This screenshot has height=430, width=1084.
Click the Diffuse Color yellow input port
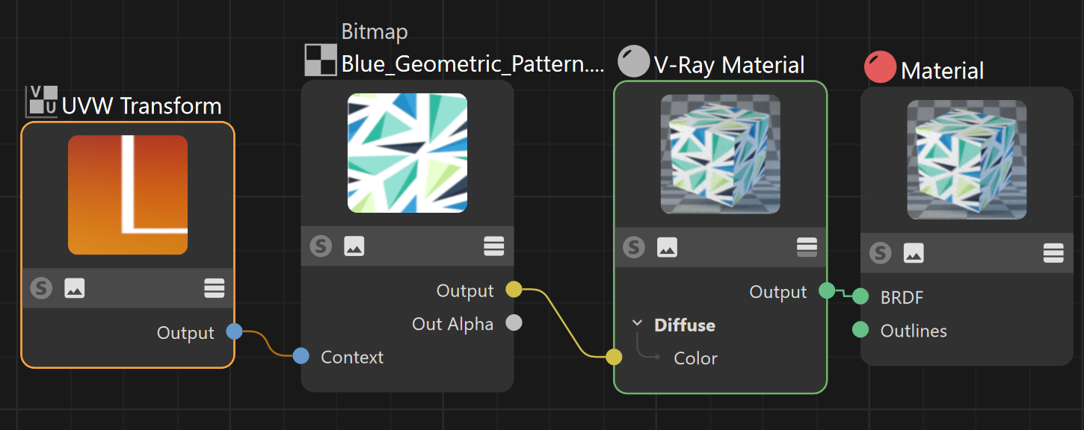[614, 357]
